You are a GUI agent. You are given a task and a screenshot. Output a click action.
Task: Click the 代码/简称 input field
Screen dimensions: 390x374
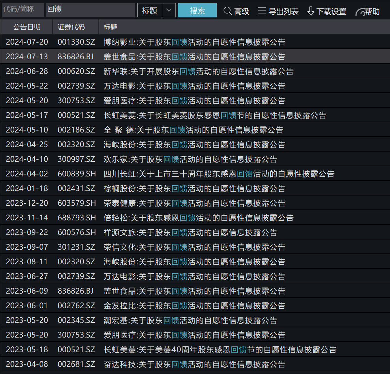pyautogui.click(x=23, y=10)
